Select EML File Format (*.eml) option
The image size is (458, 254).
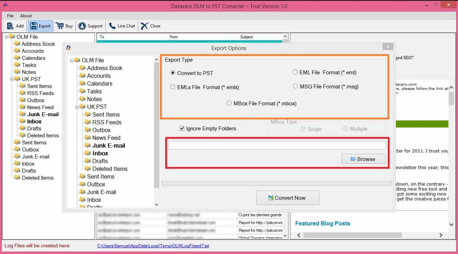point(295,72)
